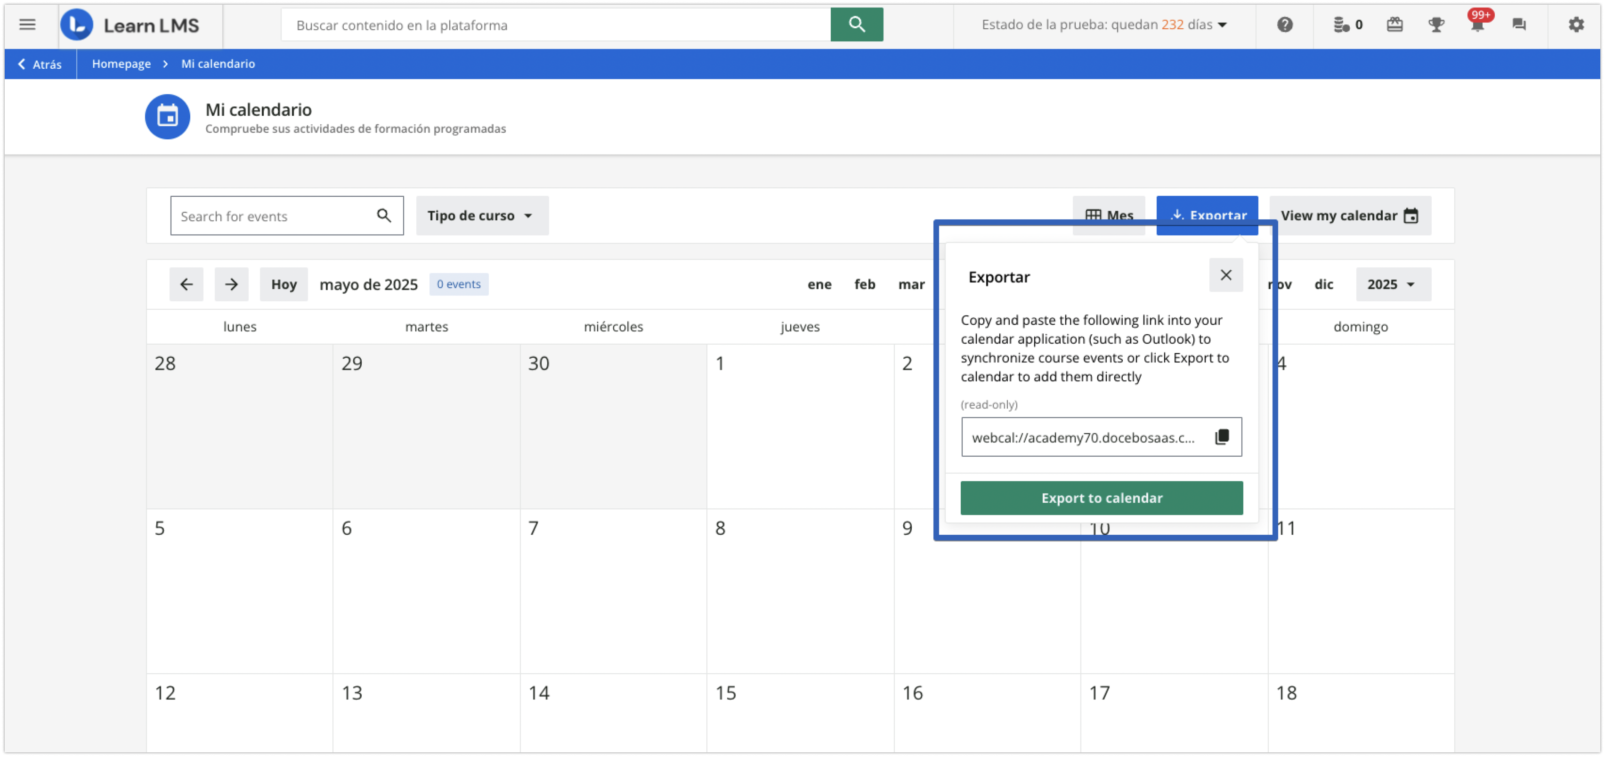Click the Learn LMS logo

tap(130, 25)
